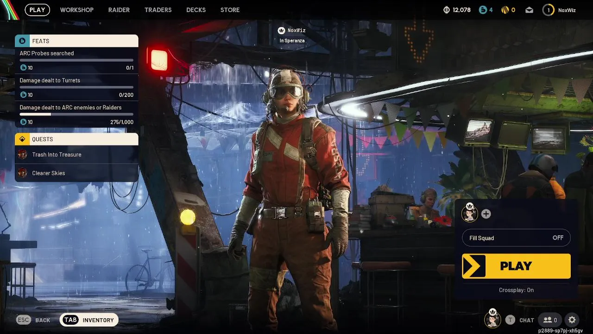Click the Clearer Skies quest giver icon
This screenshot has width=593, height=334.
pos(22,173)
